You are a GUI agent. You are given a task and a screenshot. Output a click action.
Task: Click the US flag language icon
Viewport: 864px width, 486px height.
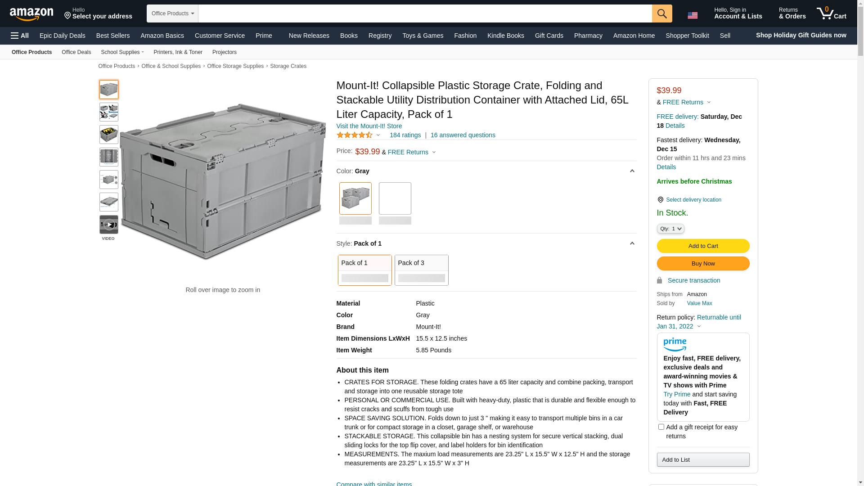[x=692, y=15]
